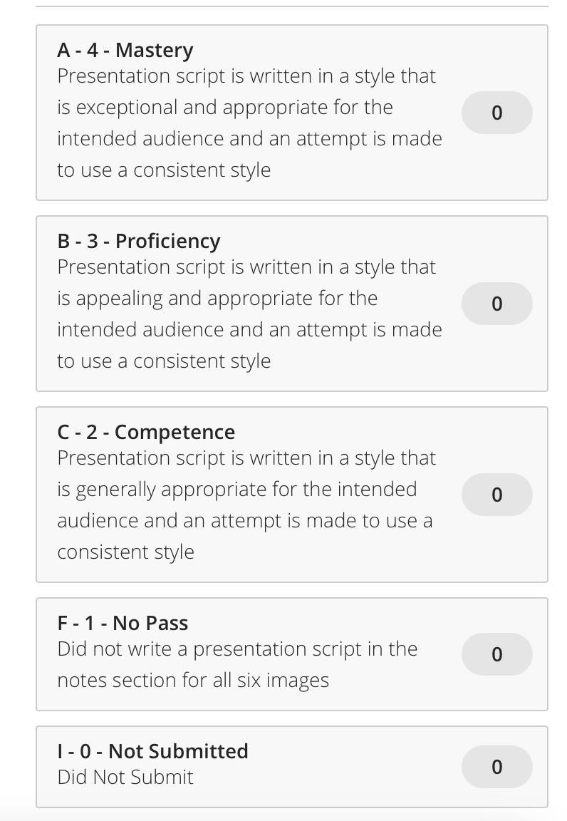
Task: Choose the B - 3 - Proficiency heading
Action: click(139, 242)
